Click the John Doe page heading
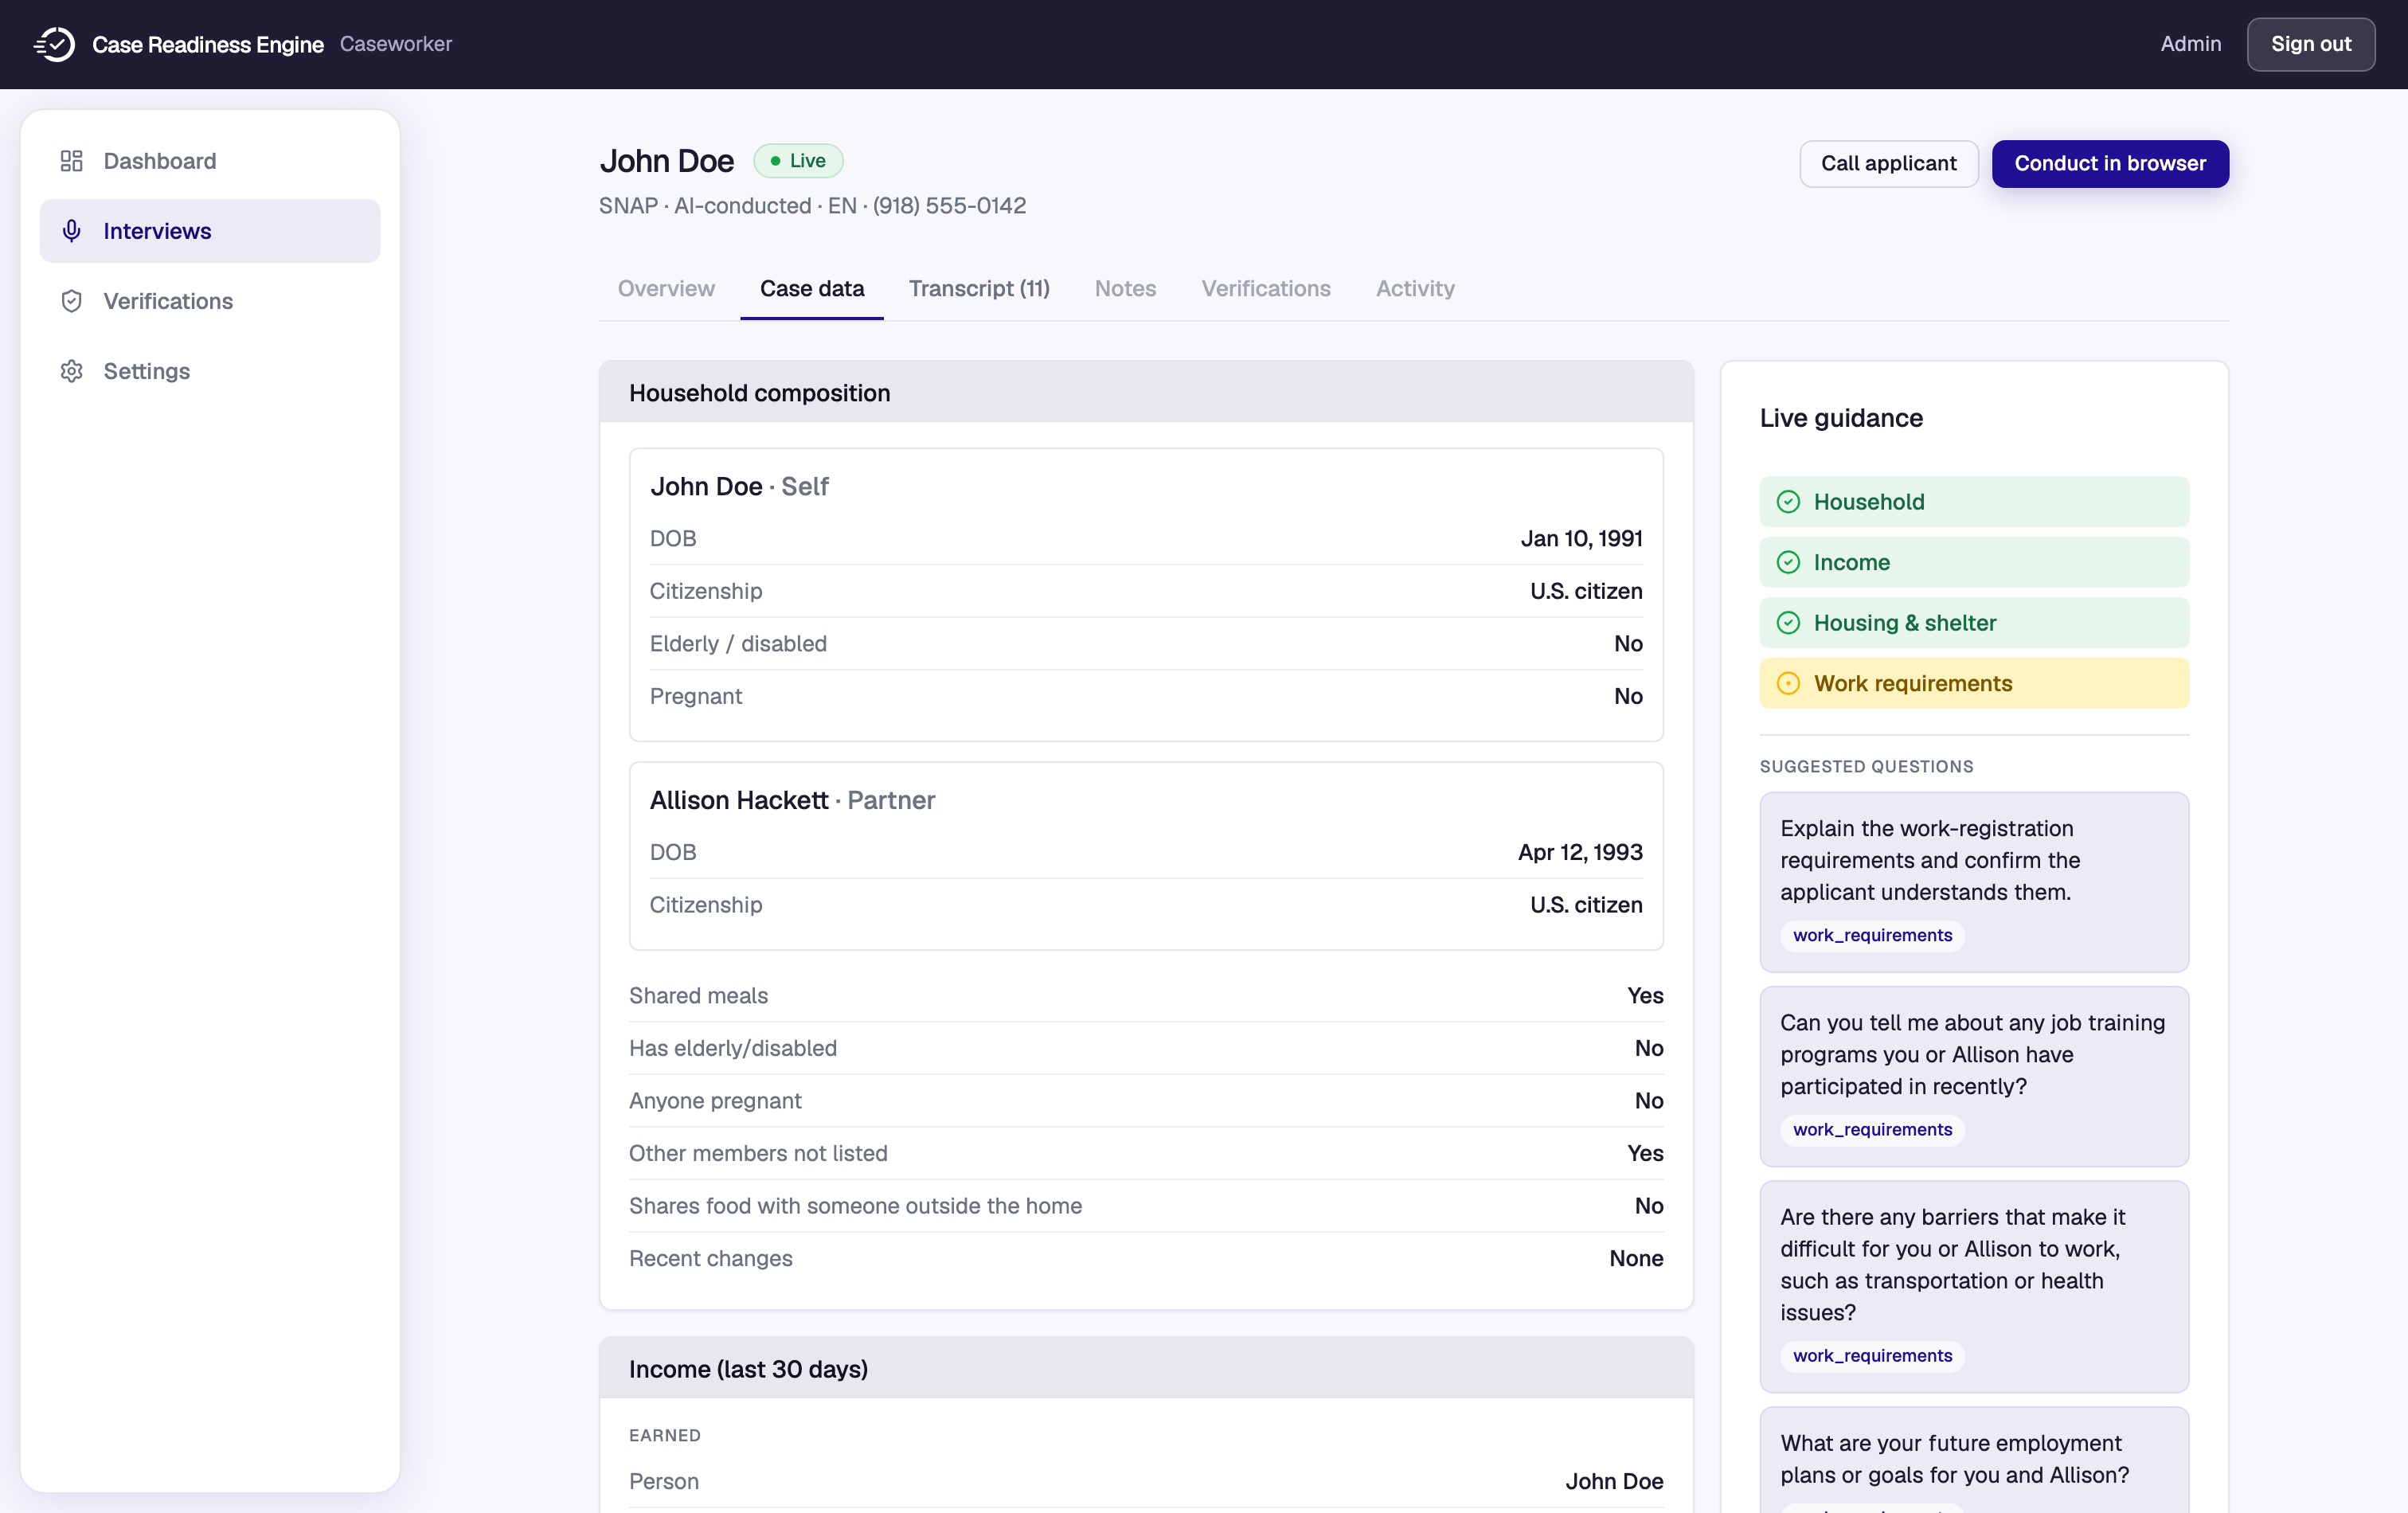2408x1513 pixels. click(x=667, y=161)
